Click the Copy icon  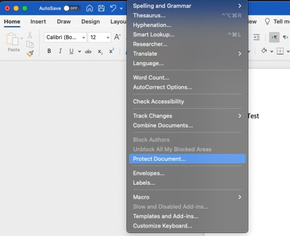[x=30, y=44]
